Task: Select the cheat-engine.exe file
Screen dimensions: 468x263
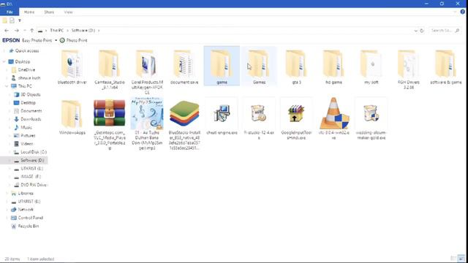Action: (222, 117)
